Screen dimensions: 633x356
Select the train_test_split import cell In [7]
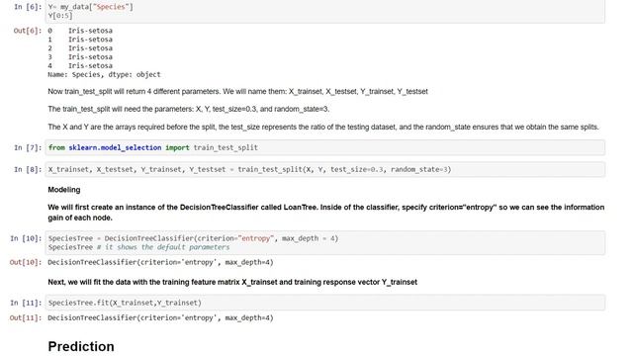pyautogui.click(x=325, y=147)
